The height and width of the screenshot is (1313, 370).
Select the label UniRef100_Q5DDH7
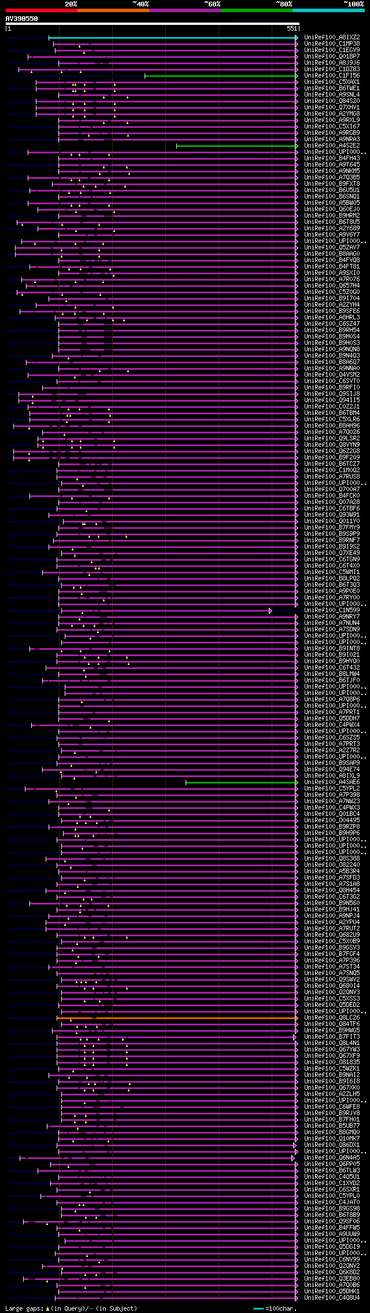click(x=332, y=719)
